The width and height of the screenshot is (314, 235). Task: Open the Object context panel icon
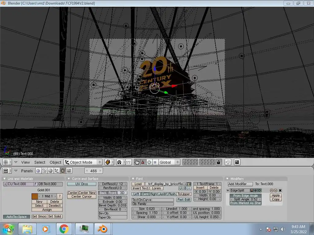[57, 171]
